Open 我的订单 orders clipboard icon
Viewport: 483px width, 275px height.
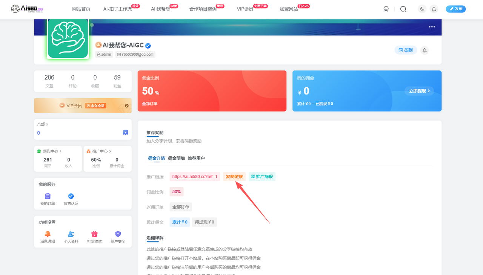pyautogui.click(x=47, y=196)
